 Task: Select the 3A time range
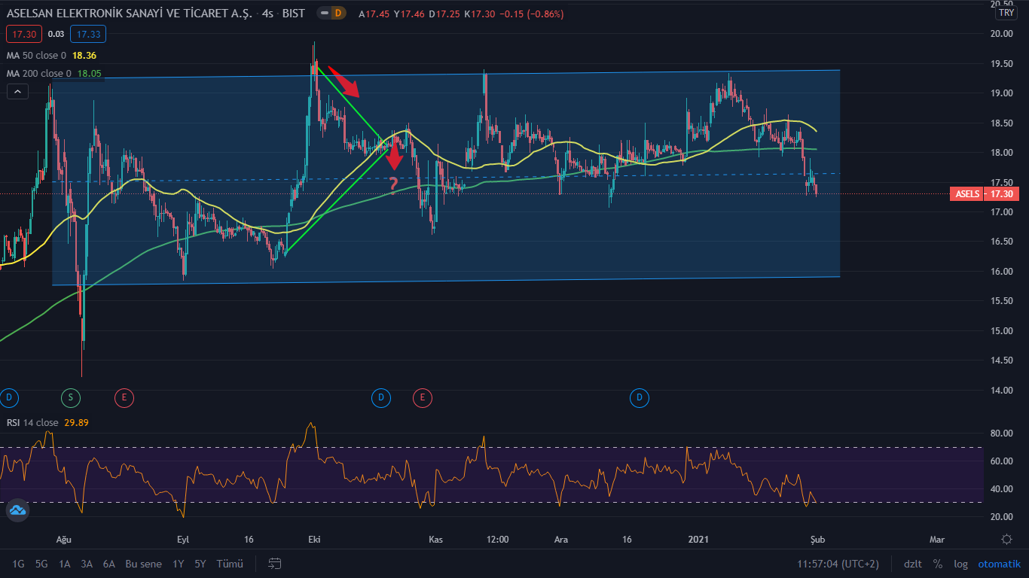(x=87, y=564)
